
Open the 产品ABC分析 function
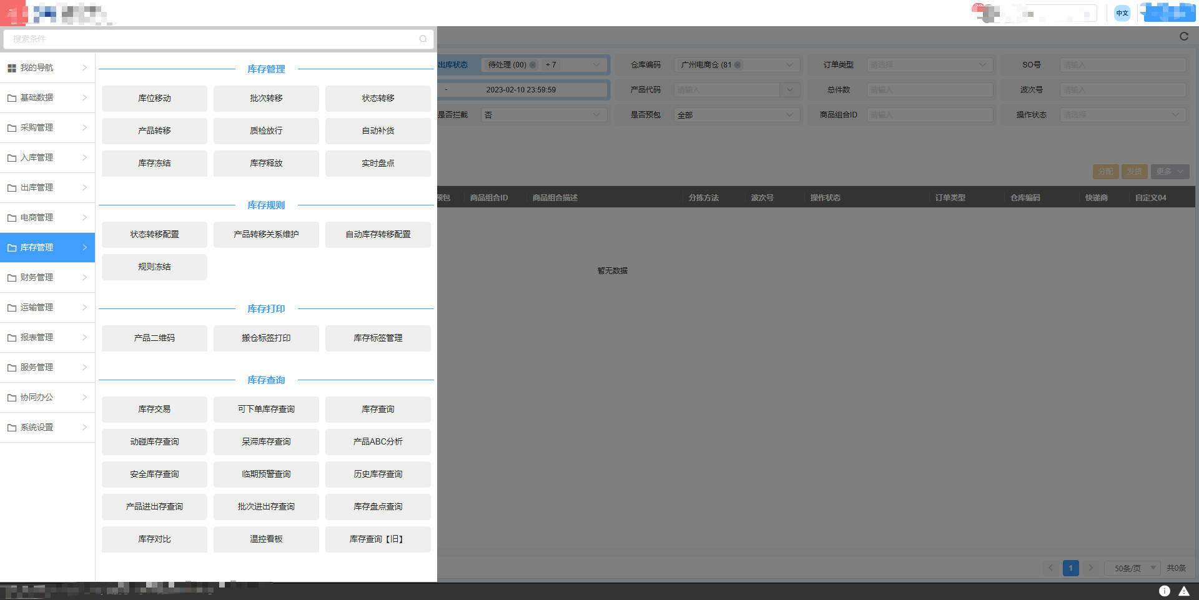(378, 442)
